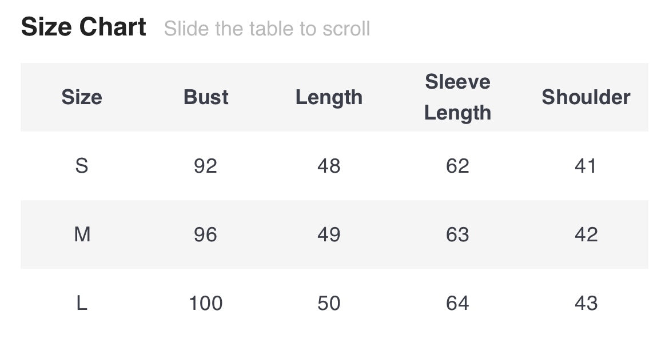Select the S size row label
Image resolution: width=669 pixels, height=346 pixels.
[x=82, y=166]
